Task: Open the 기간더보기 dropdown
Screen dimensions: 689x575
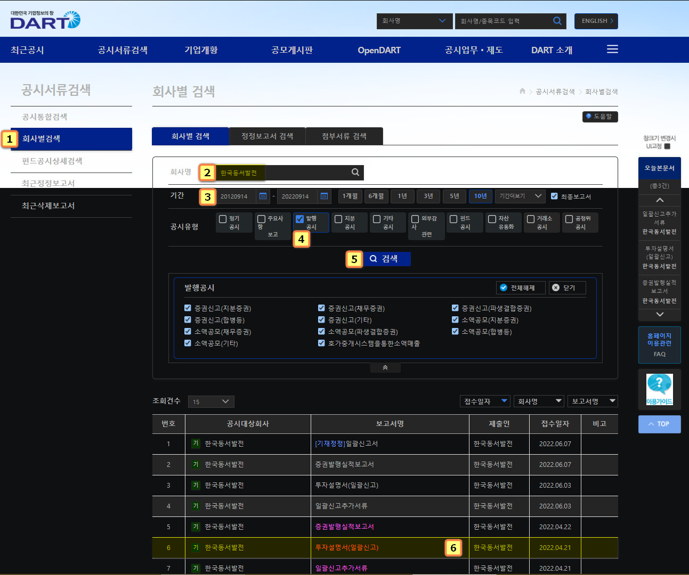Action: coord(520,196)
